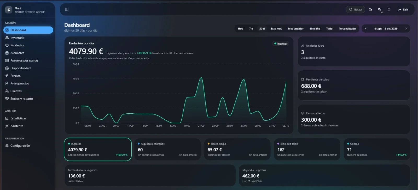Open Dashboard in the sidebar

coord(28,30)
